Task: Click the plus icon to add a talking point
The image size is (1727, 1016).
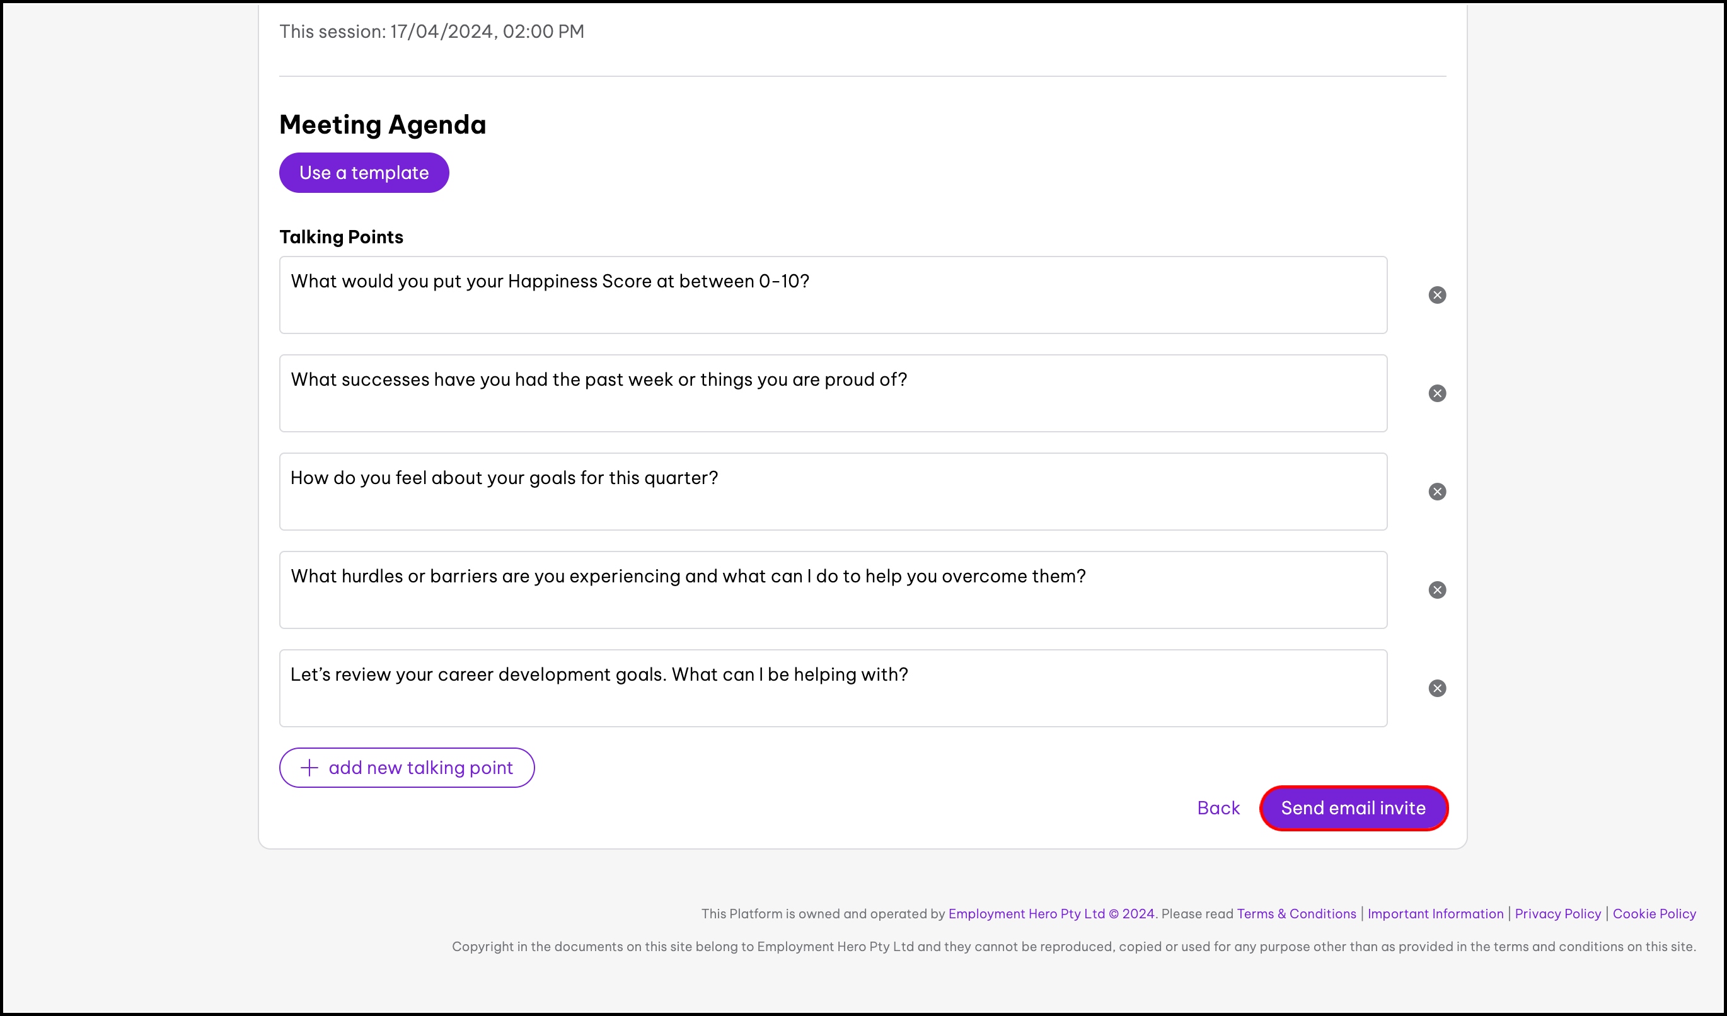Action: point(309,767)
